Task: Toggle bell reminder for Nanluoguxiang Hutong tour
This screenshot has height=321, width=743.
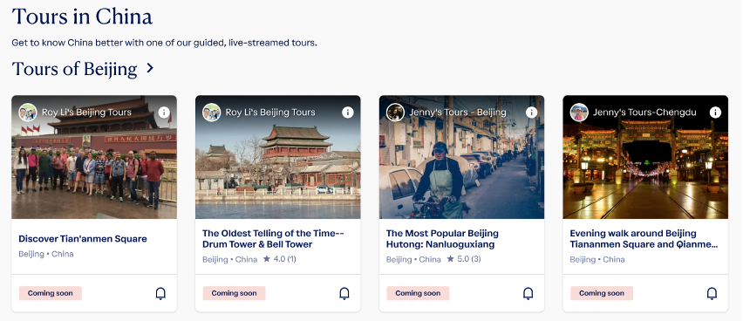Action: pyautogui.click(x=528, y=293)
